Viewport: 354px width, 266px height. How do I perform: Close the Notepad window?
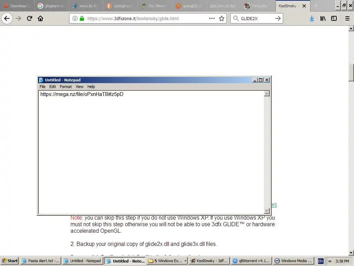[267, 80]
